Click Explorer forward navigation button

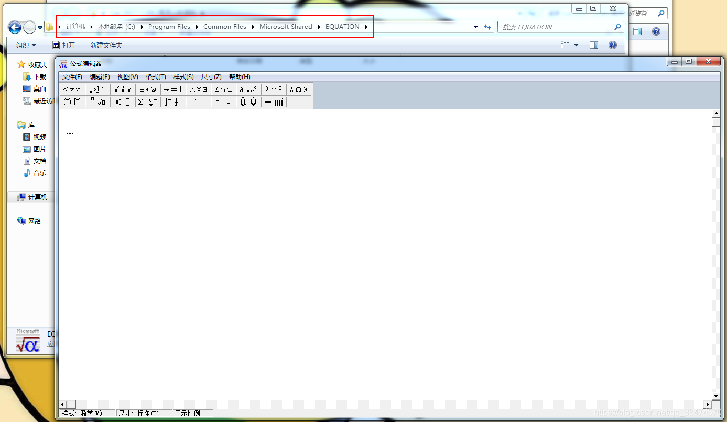(30, 27)
